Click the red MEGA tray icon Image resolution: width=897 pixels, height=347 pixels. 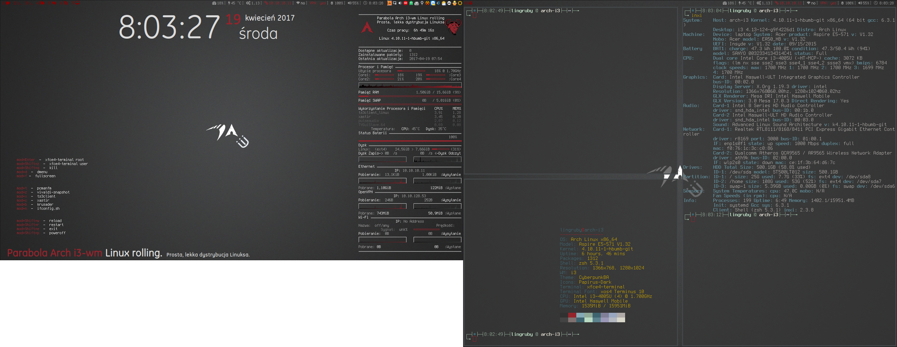406,3
